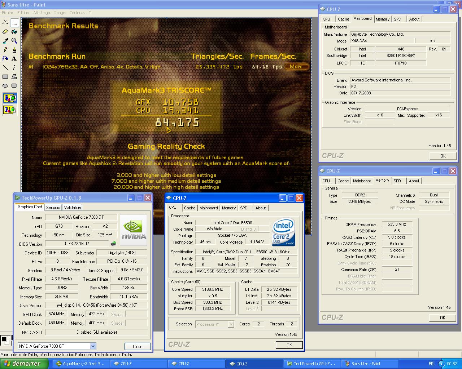The image size is (462, 369).
Task: Click the FSB:DRAM 5:8 value
Action: 397,231
